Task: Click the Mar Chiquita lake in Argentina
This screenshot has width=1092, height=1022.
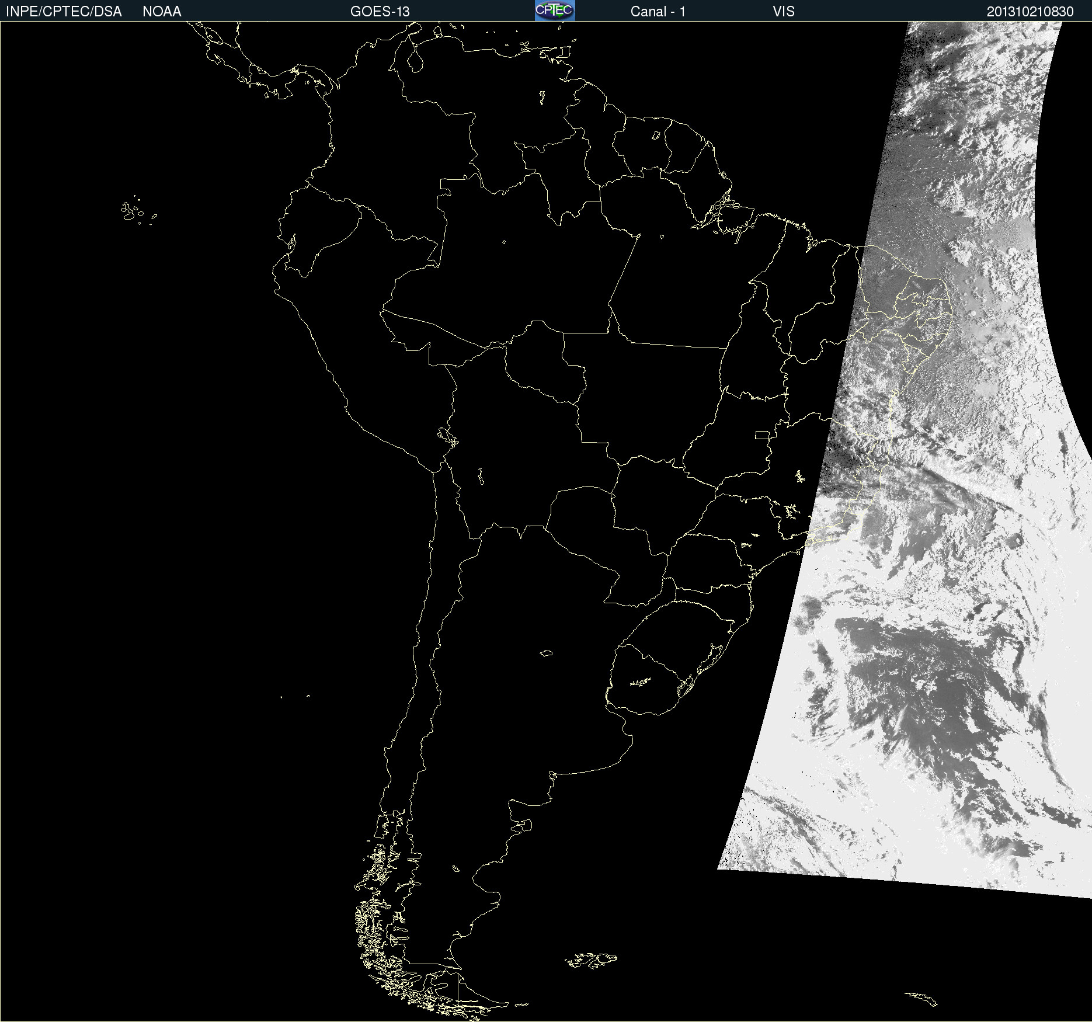Action: 546,653
